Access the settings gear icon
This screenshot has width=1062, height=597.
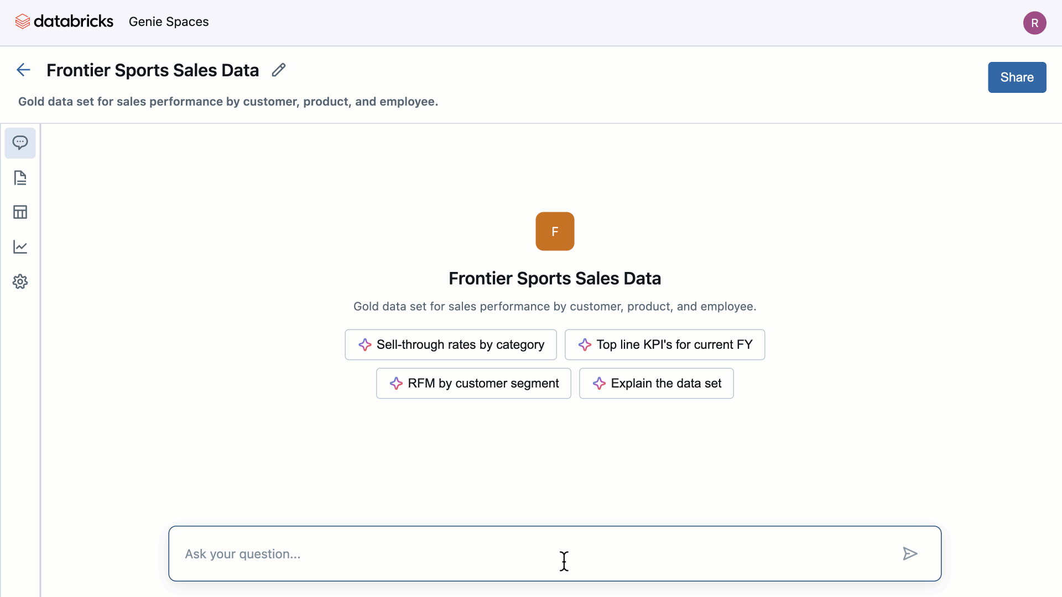(20, 281)
